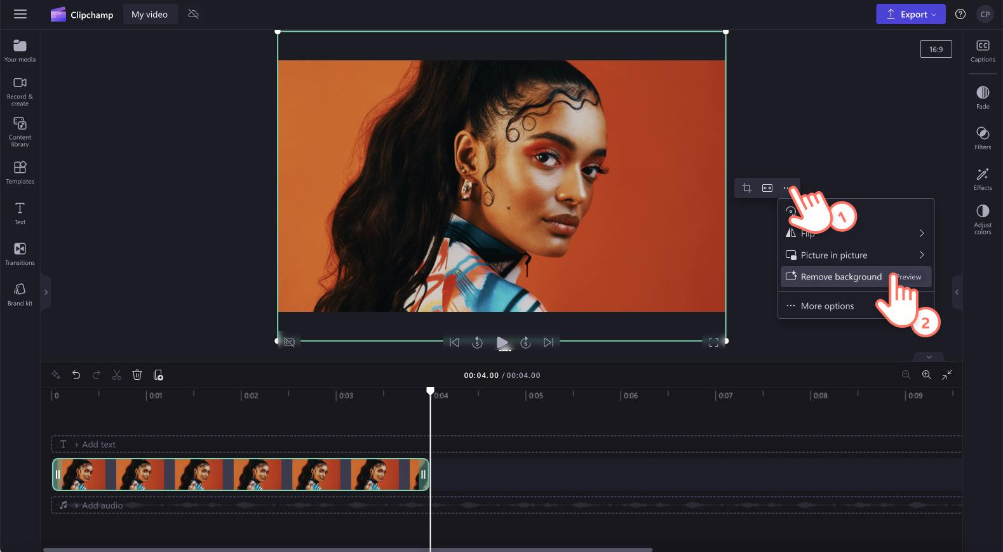The width and height of the screenshot is (1003, 552).
Task: Open the Text tab
Action: (x=20, y=213)
